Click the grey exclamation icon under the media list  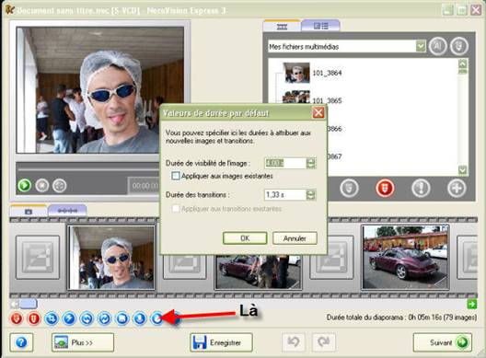(421, 188)
